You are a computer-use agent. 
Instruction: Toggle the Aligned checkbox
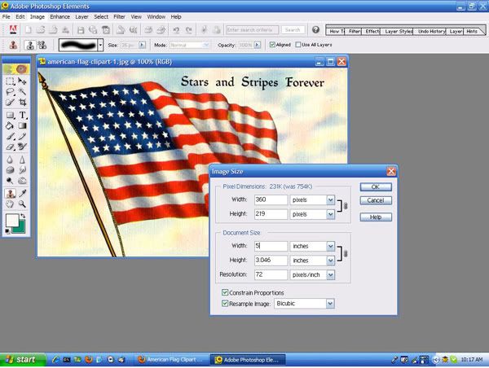click(x=272, y=45)
